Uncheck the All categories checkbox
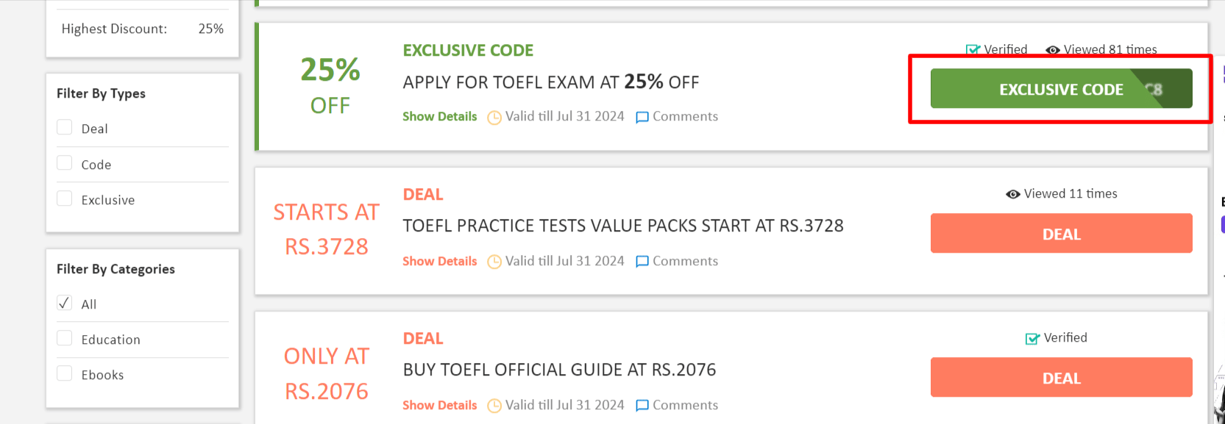Image resolution: width=1225 pixels, height=424 pixels. click(x=64, y=302)
